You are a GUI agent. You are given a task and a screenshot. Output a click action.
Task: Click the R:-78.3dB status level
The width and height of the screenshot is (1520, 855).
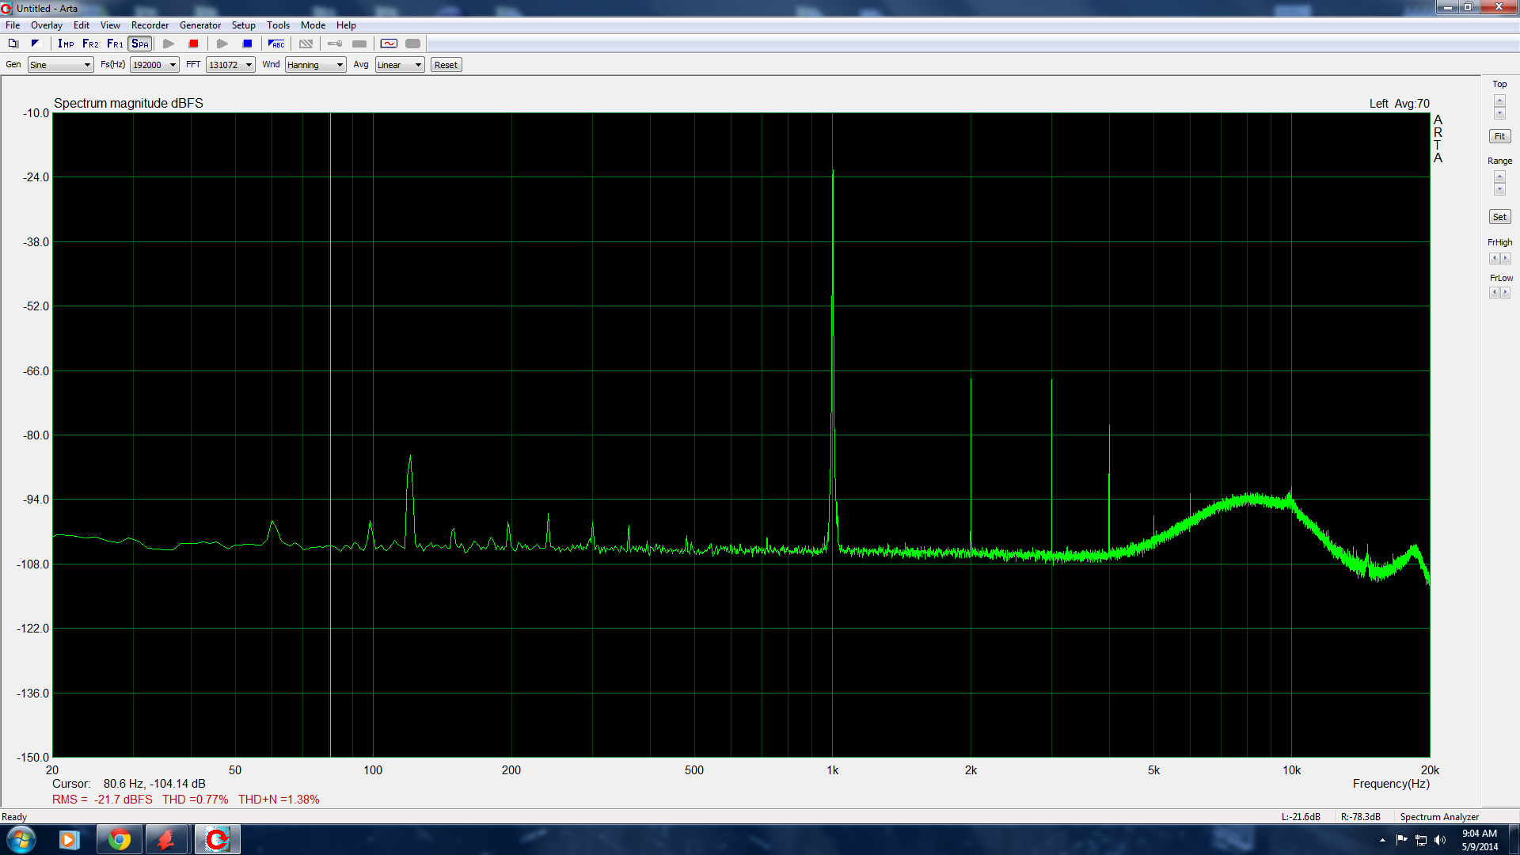[1361, 817]
